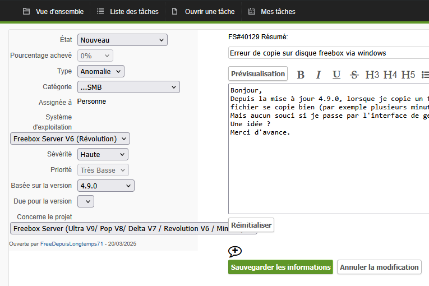Apply underline formatting in the editor

336,75
